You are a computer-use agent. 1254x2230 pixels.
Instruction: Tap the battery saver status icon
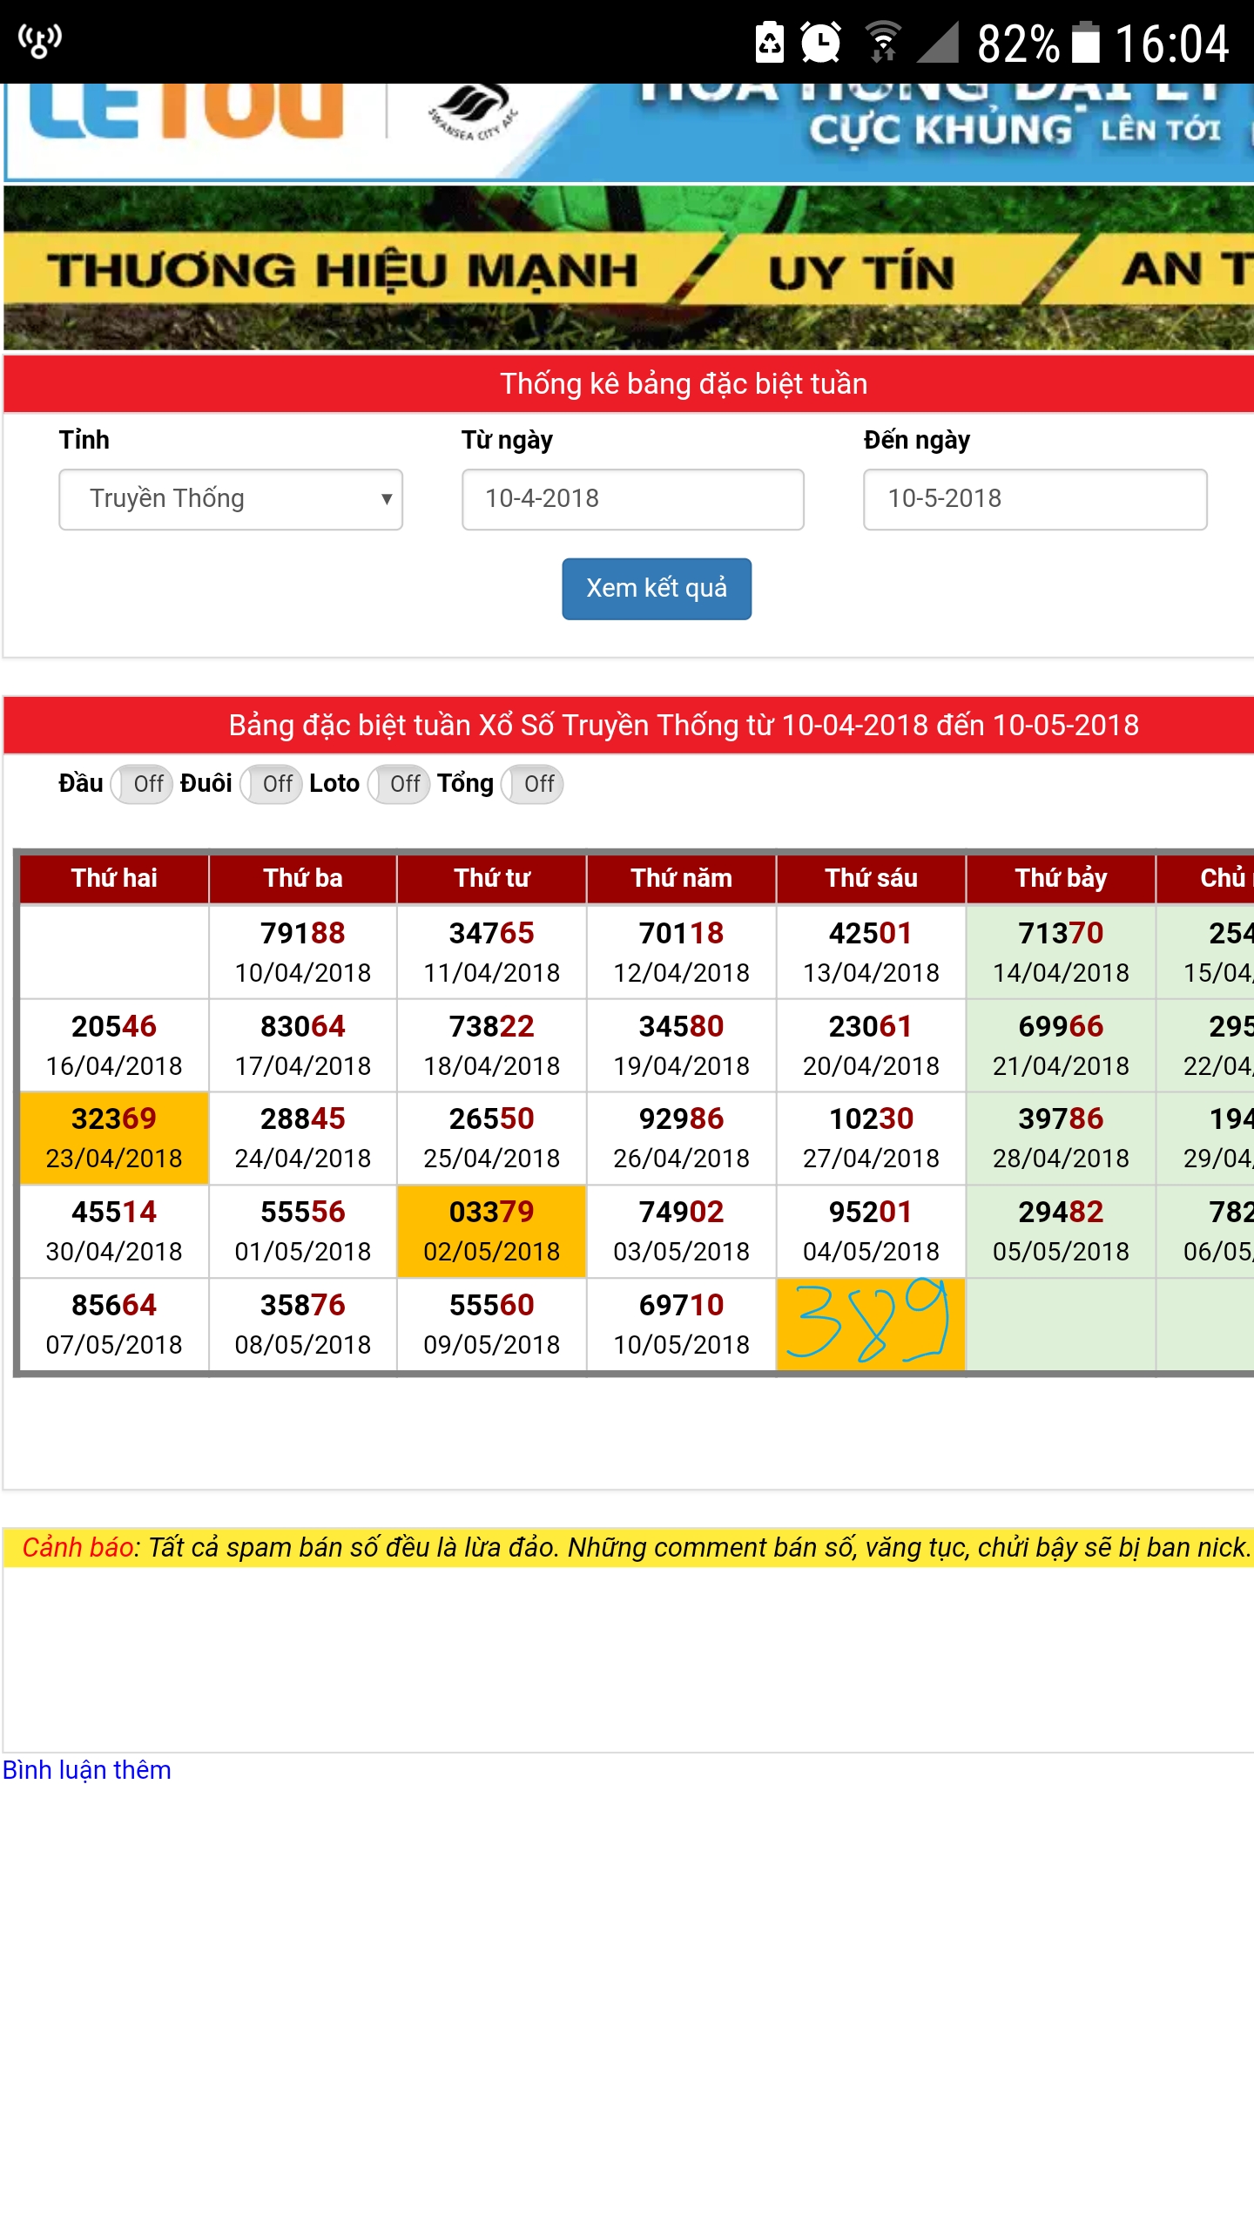tap(770, 42)
